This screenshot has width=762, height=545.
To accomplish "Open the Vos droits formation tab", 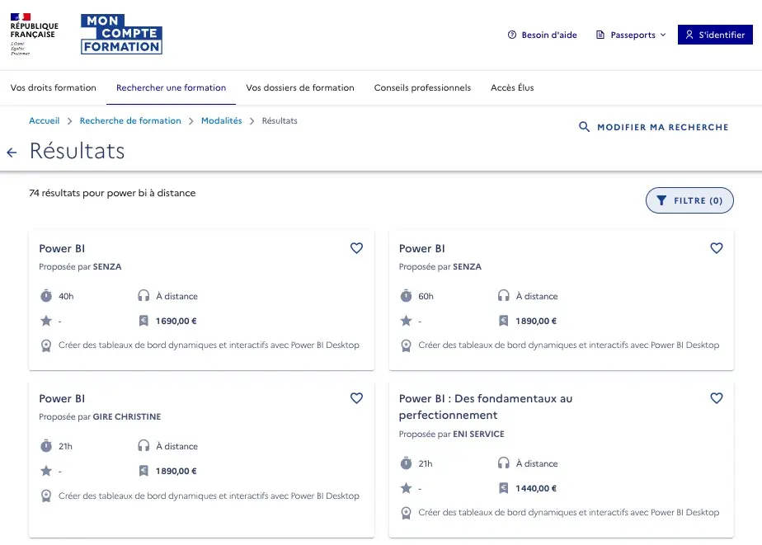I will click(x=54, y=87).
